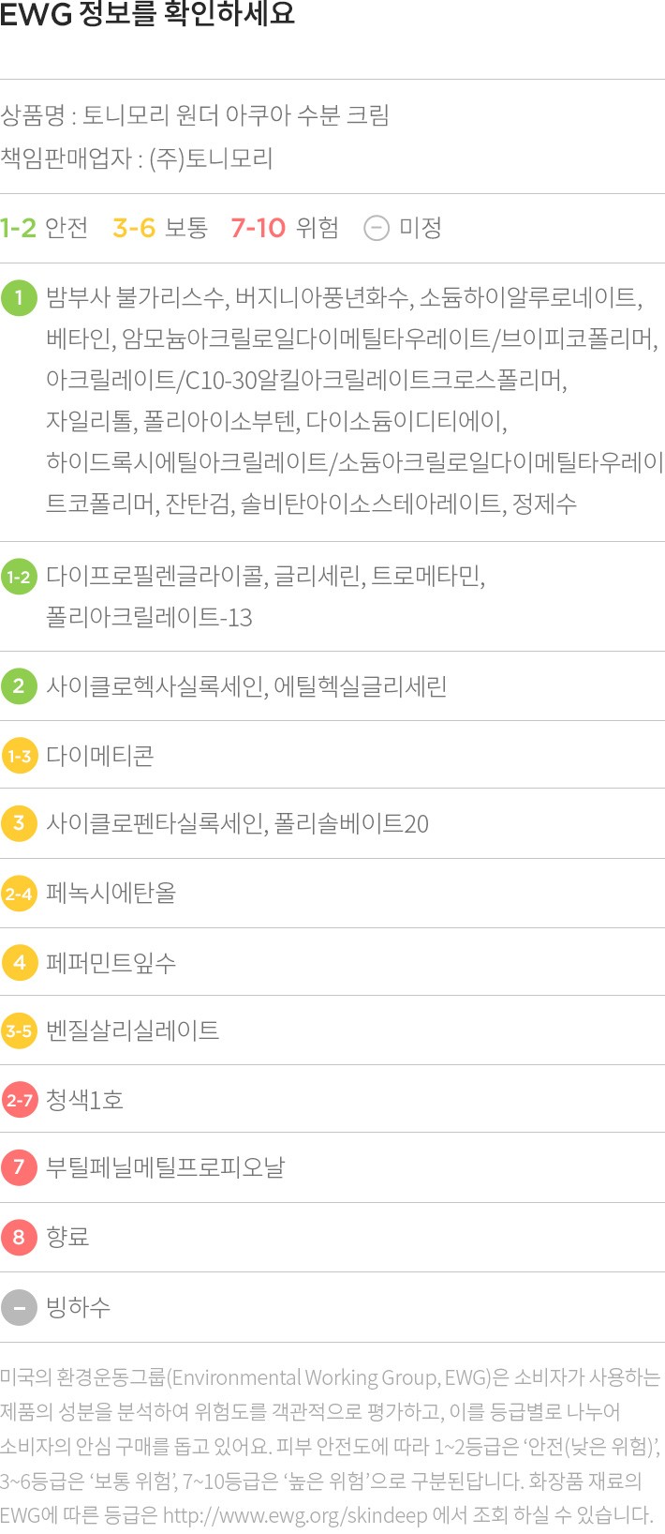Click the yellow 2-4 grade badge
Viewport: 665px width, 1534px height.
coord(19,894)
